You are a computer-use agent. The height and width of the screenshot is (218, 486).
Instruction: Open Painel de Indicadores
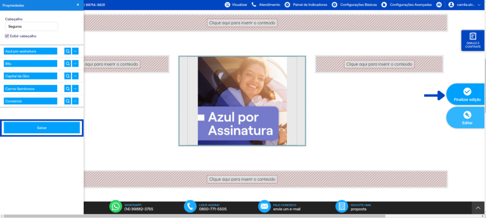pos(306,5)
